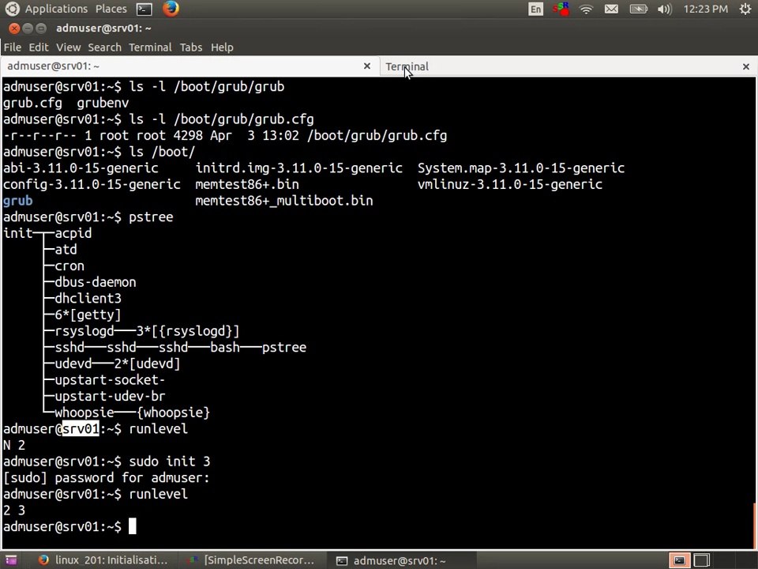This screenshot has height=569, width=758.
Task: Click the terminal vertical scrollbar handle
Action: coord(755,526)
